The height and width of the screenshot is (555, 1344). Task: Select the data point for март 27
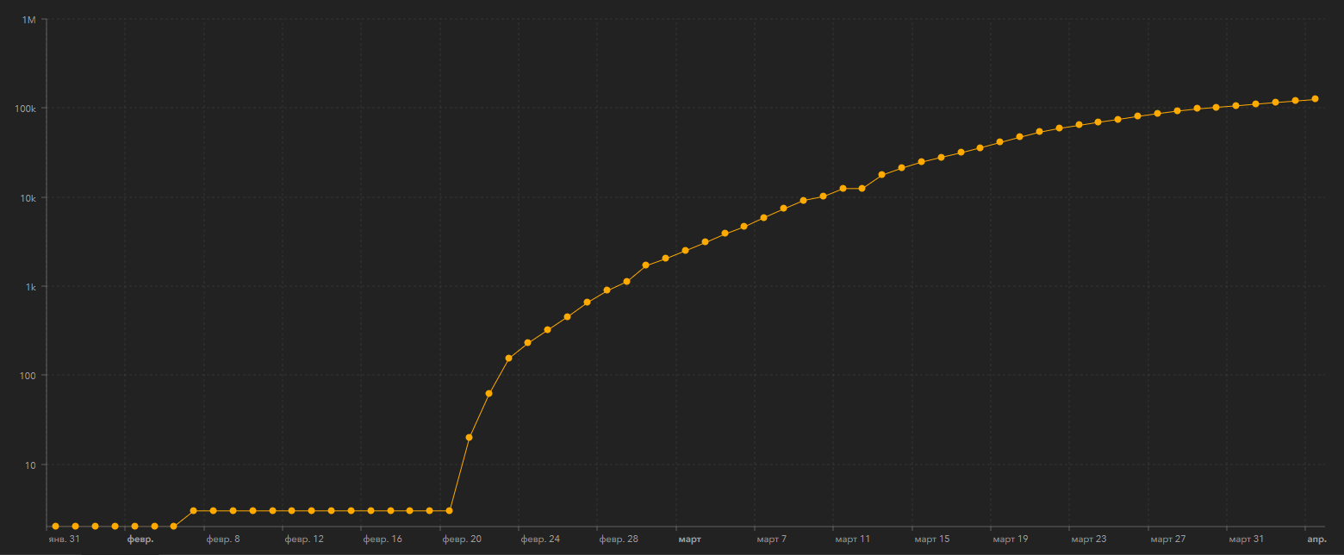coord(1158,113)
